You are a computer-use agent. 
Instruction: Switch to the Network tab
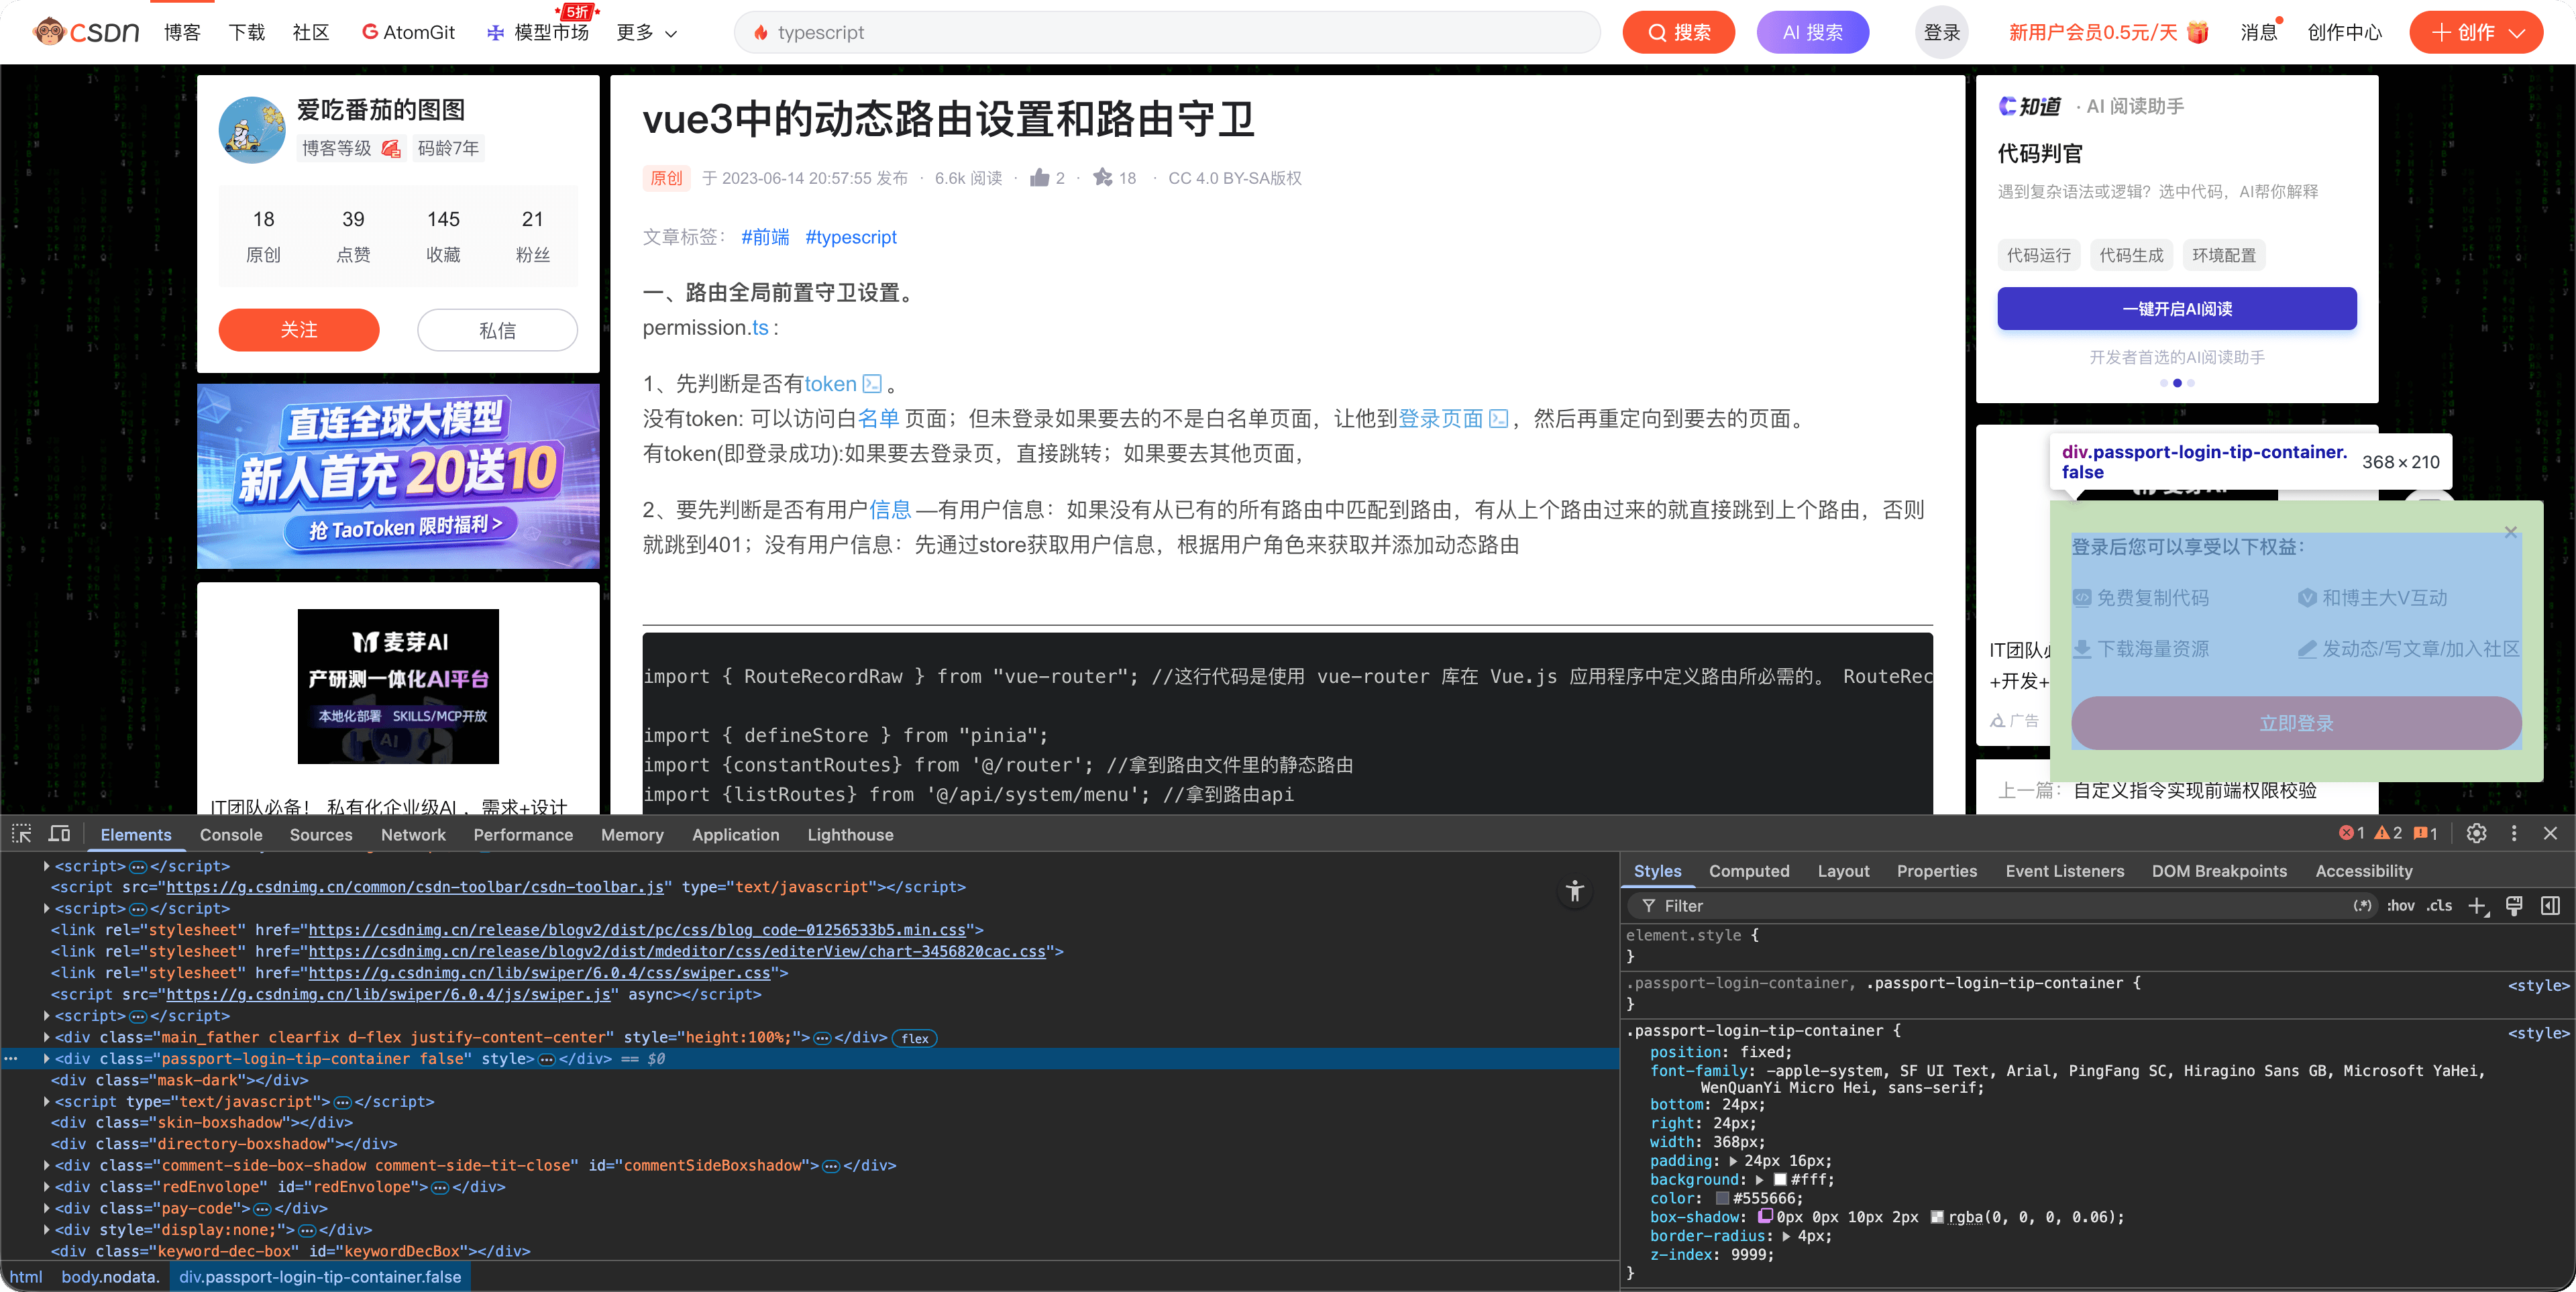tap(413, 835)
